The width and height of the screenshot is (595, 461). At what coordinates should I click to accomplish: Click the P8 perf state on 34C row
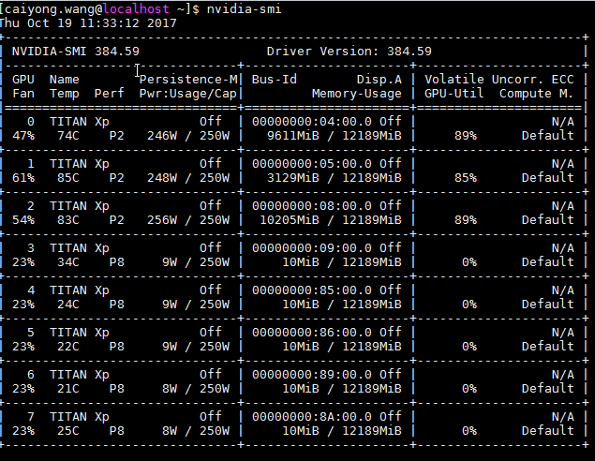tap(117, 261)
